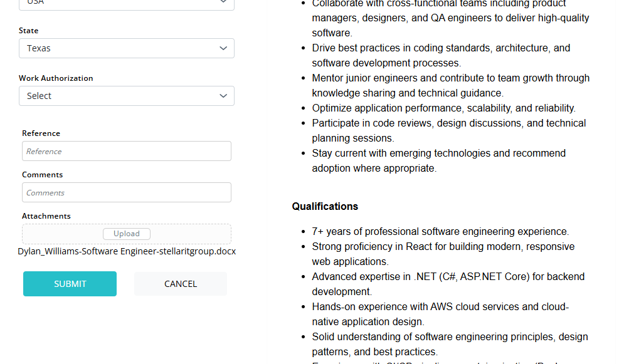Click the '7+ years of professional' bullet
Image resolution: width=619 pixels, height=364 pixels.
point(440,231)
